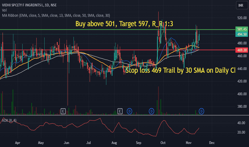Select the red 469.30 price label

(242, 50)
